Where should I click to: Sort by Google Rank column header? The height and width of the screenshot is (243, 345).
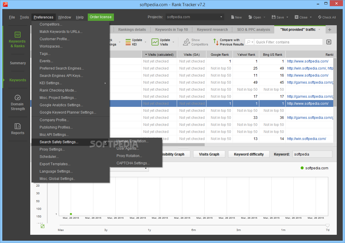click(x=220, y=55)
